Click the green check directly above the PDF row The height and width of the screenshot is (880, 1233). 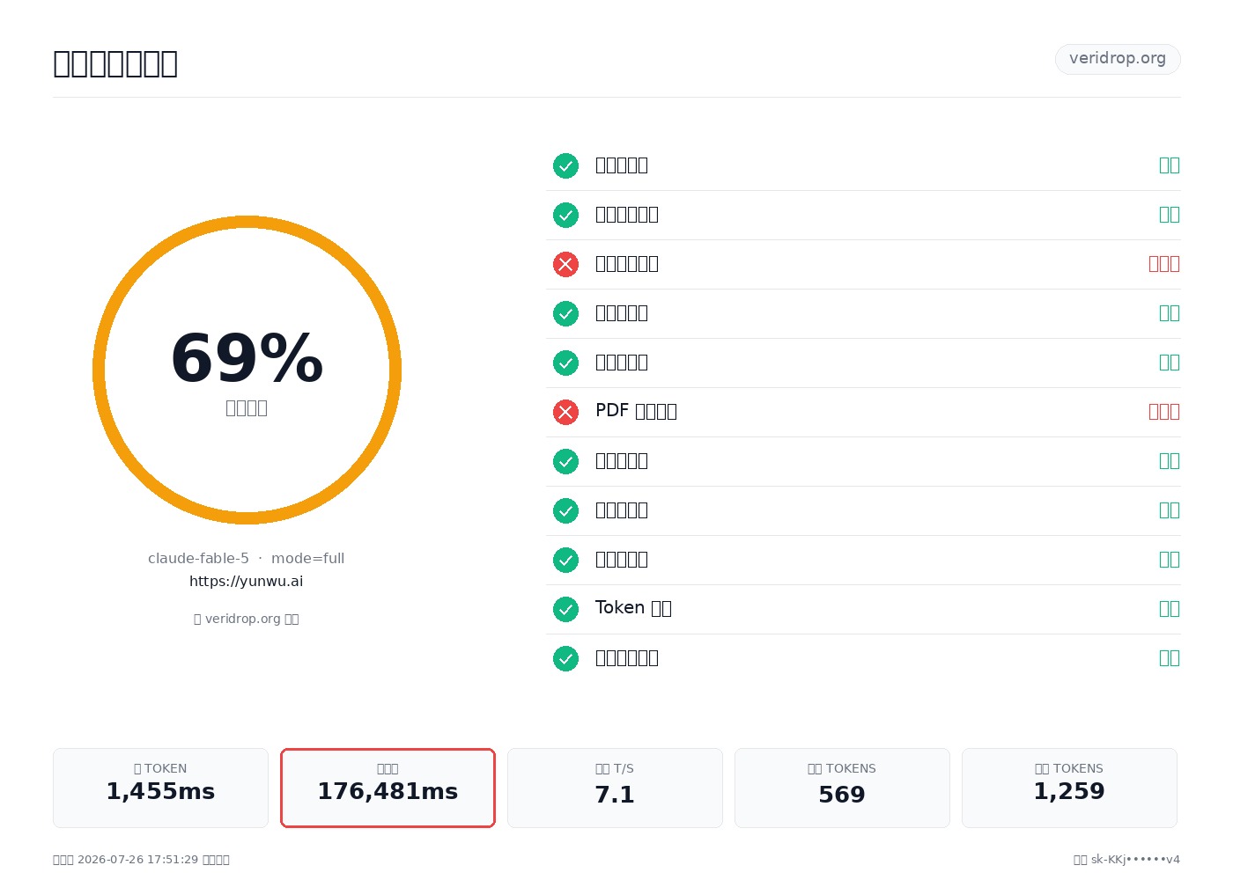[x=565, y=363]
